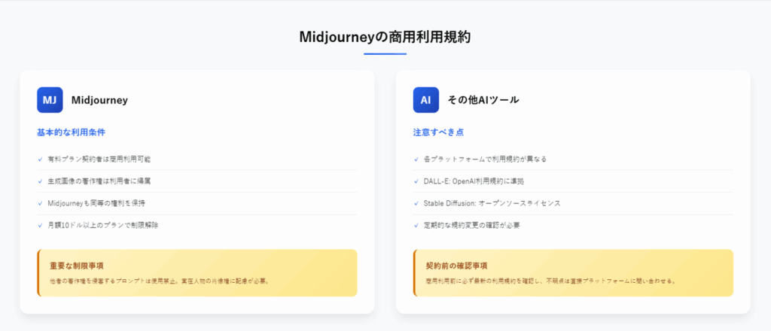Image resolution: width=771 pixels, height=331 pixels.
Task: Click checkmark beside 各プラットフォームで利用規約が異なる
Action: tap(416, 159)
